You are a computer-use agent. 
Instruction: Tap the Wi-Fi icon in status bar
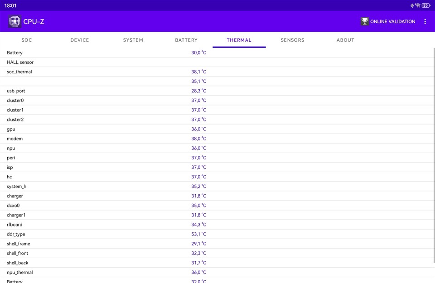[x=418, y=5]
